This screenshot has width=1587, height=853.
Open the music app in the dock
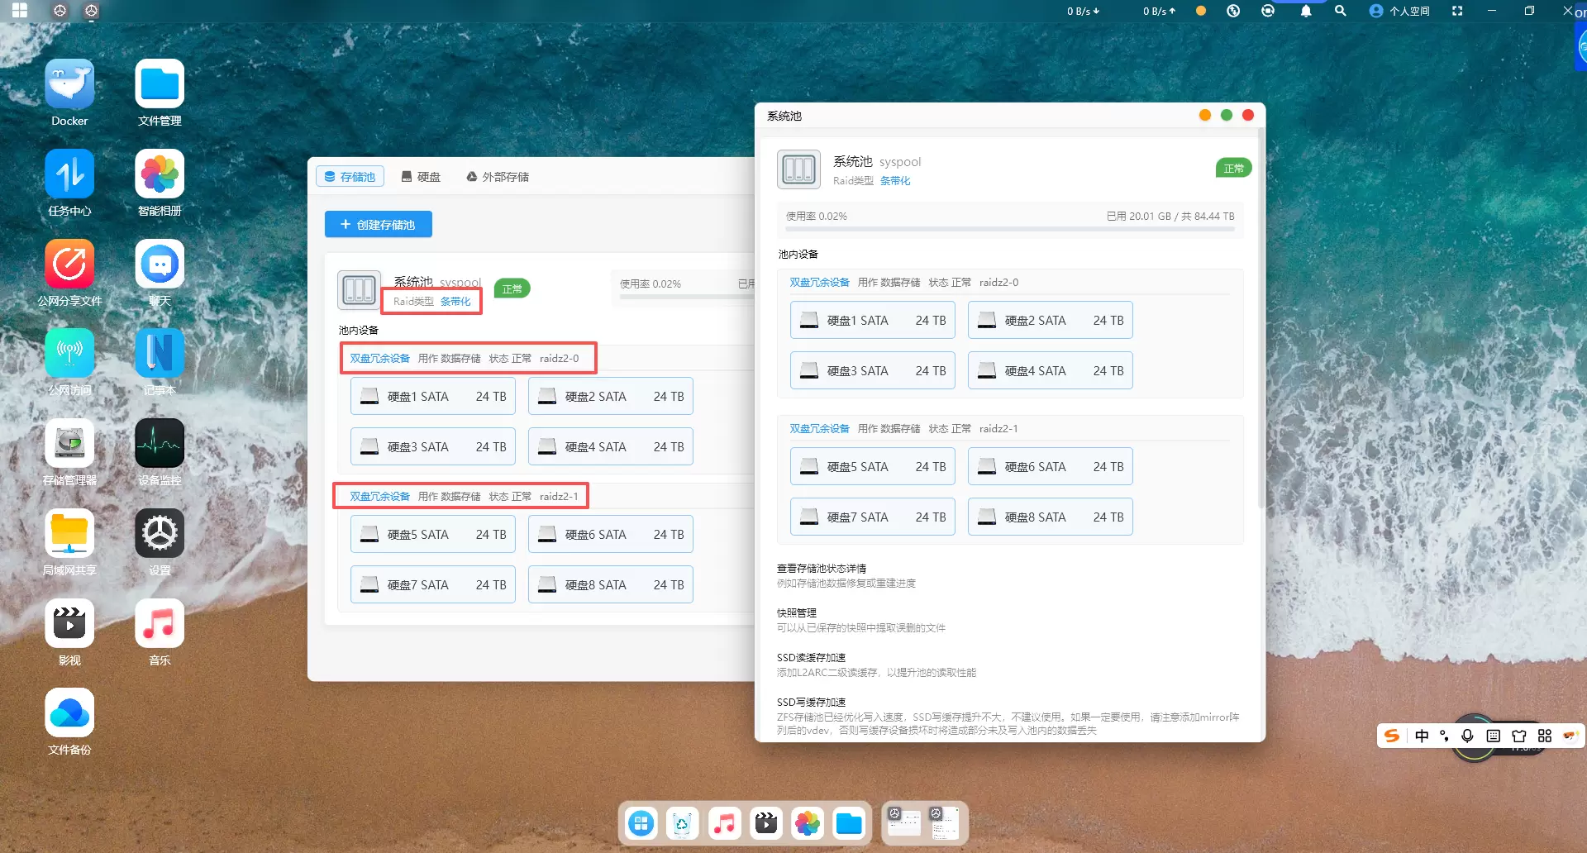pos(725,823)
